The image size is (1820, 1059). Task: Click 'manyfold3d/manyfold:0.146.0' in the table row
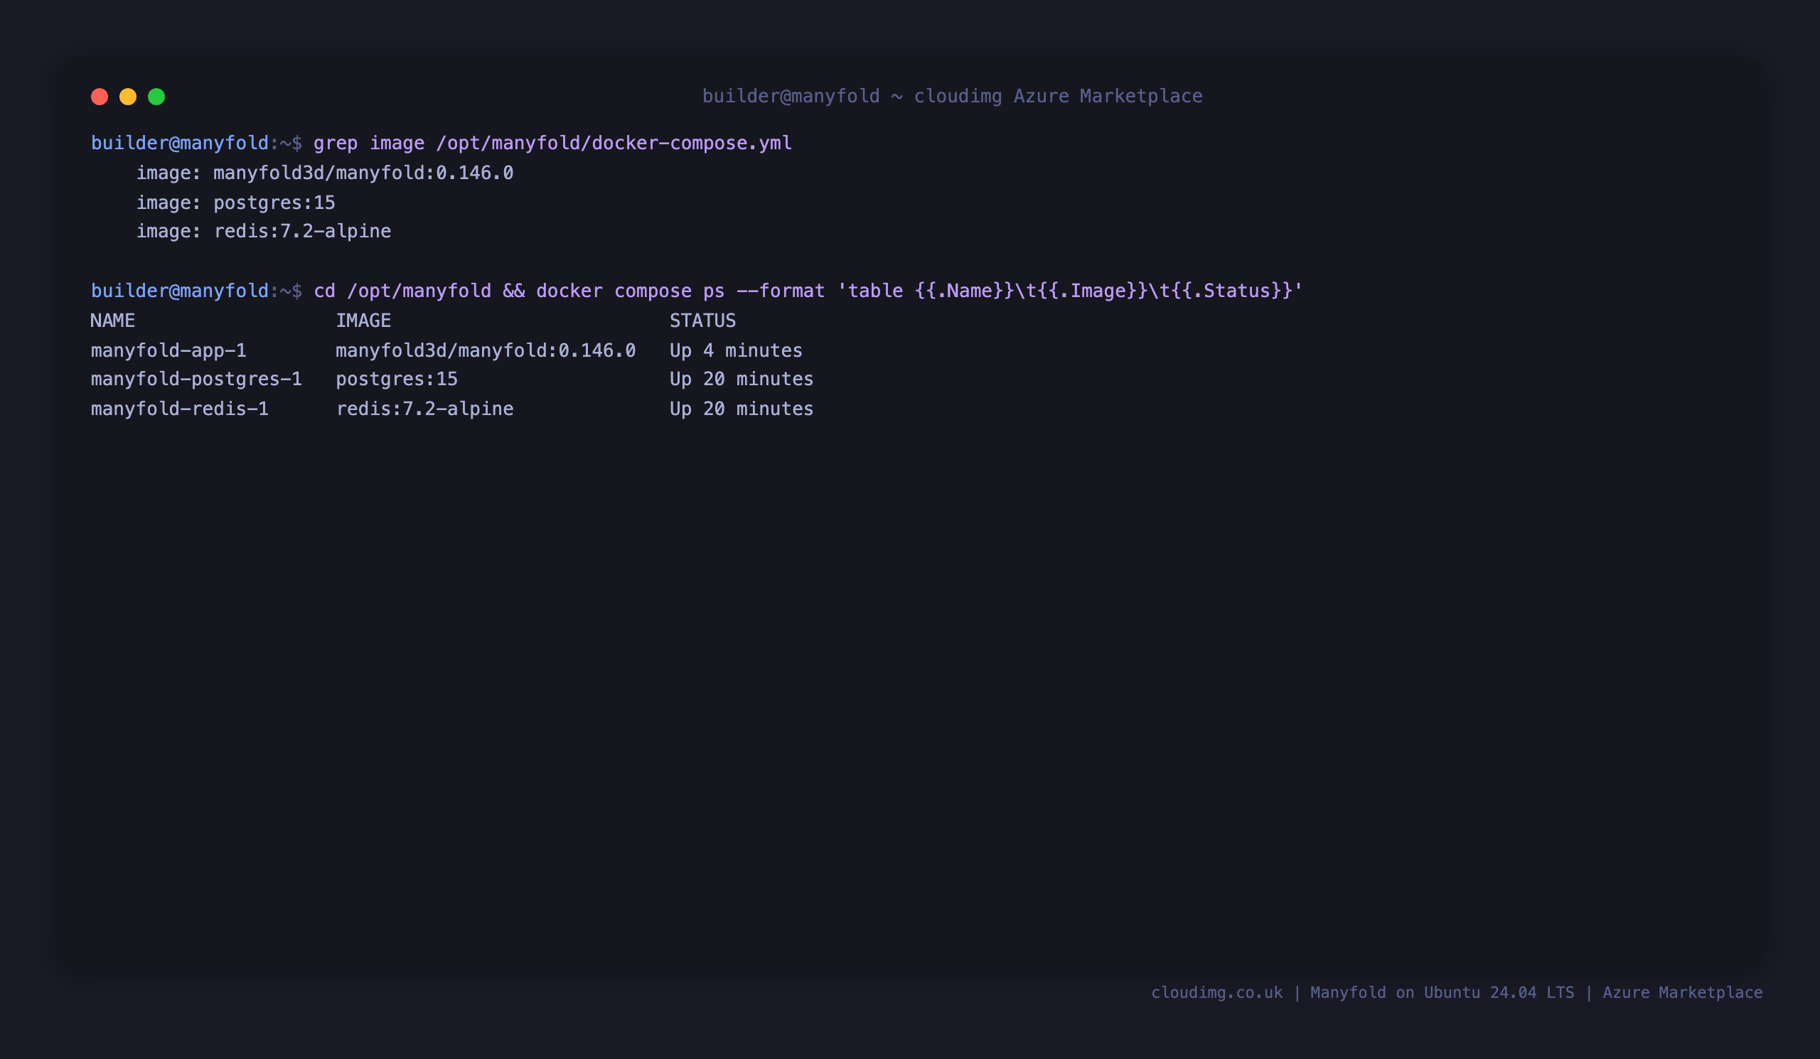click(486, 351)
